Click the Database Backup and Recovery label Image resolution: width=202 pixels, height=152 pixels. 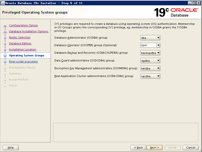[91, 53]
